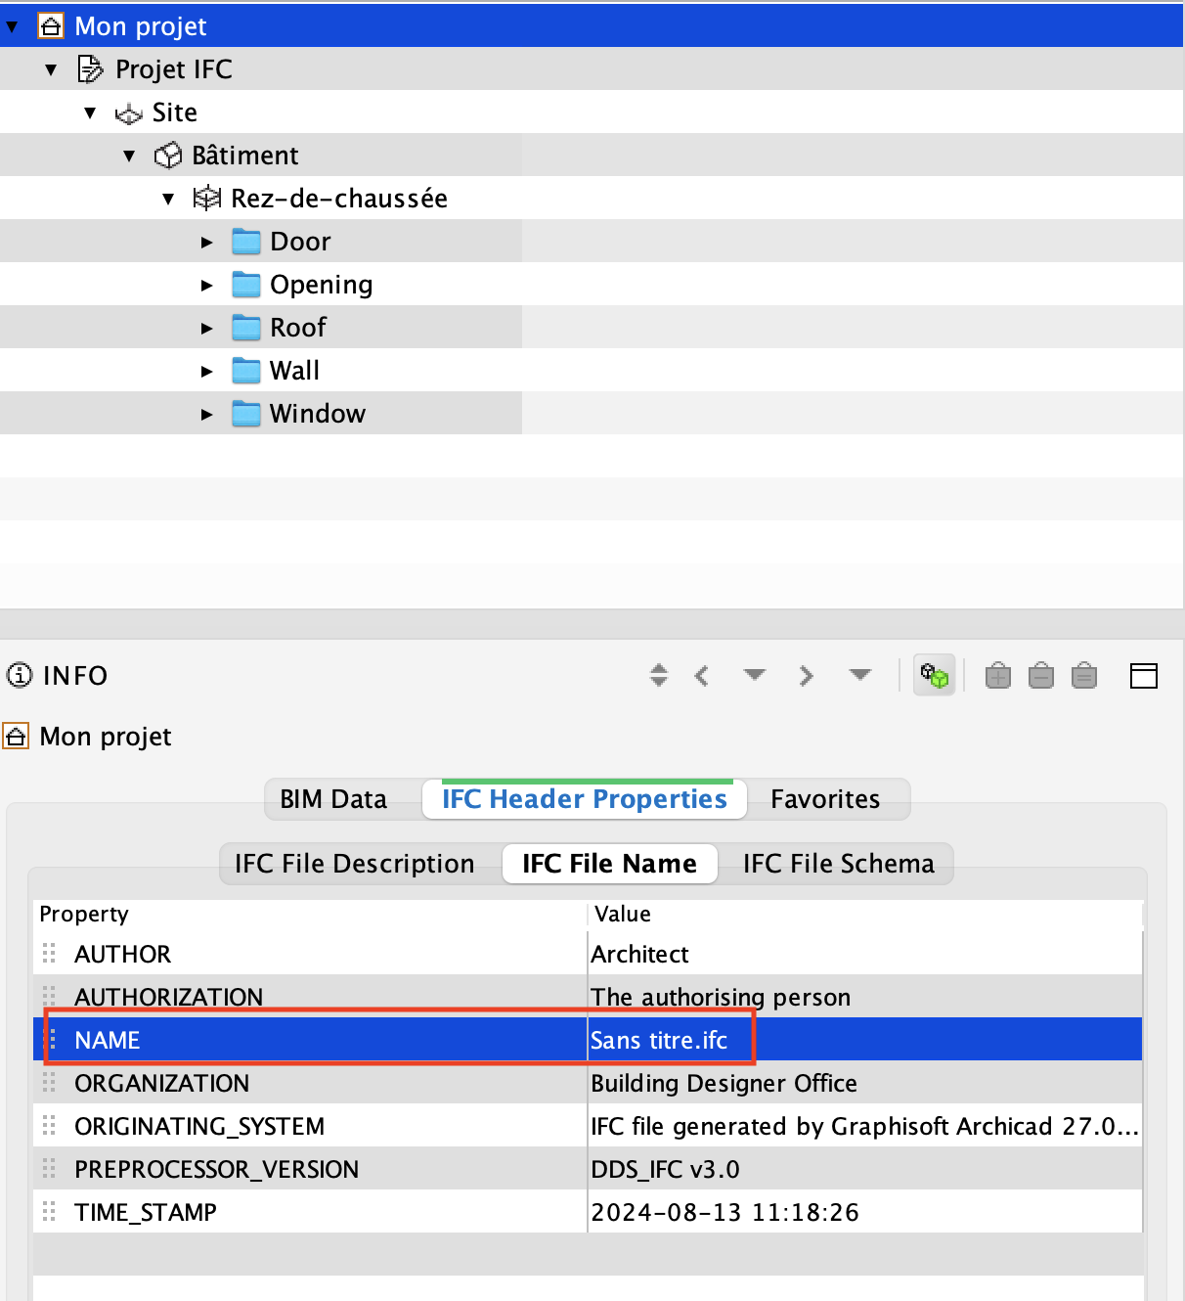Expand the Window folder

(206, 414)
